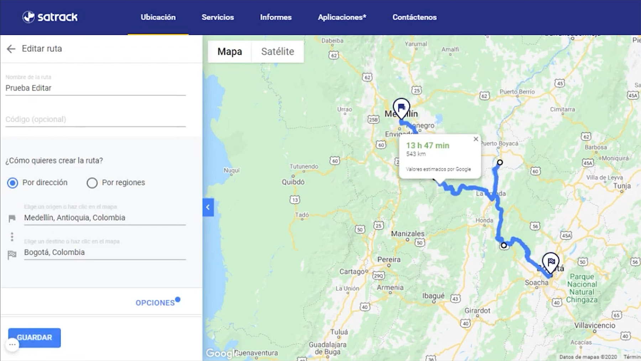Click the Datos de mapas ©2020 text

(x=588, y=357)
